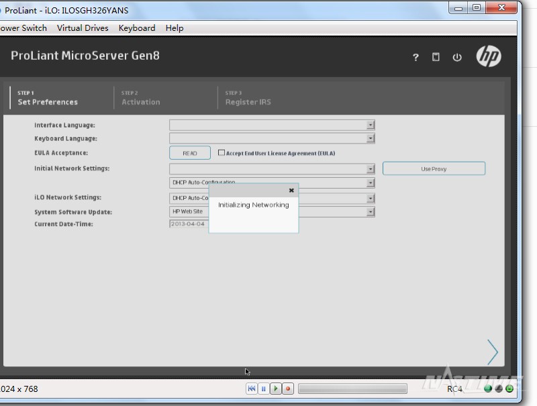Close the Initializing Networking popup
Viewport: 537px width, 406px height.
291,191
